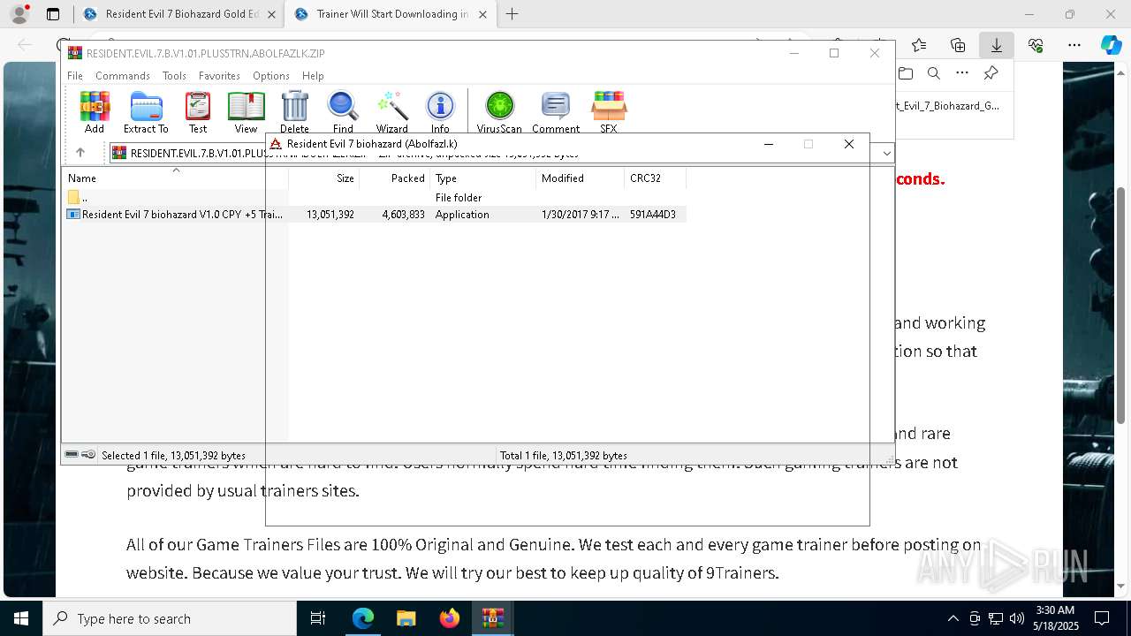This screenshot has width=1131, height=636.
Task: Open Edge Collections icon
Action: (958, 45)
